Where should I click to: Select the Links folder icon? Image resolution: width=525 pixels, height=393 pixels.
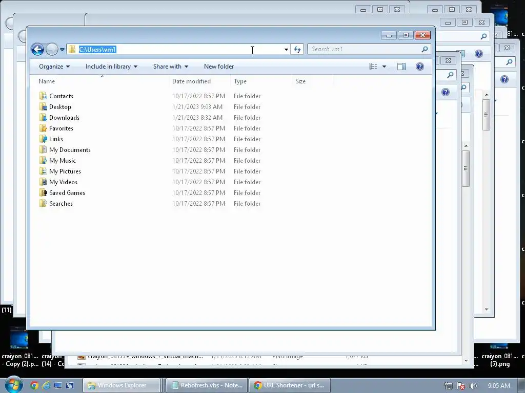click(x=43, y=139)
